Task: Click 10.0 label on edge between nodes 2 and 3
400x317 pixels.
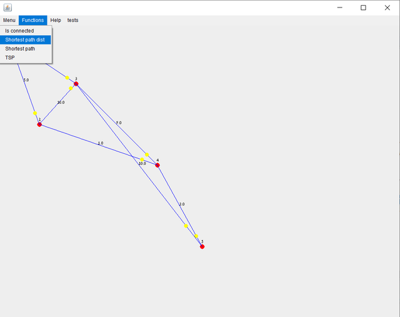Action: (x=61, y=103)
